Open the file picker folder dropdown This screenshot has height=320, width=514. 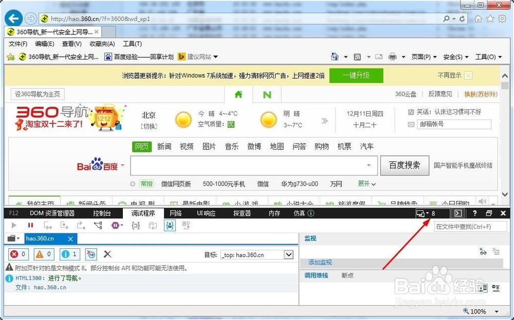[13, 238]
